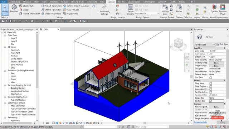Enable Crop View checkbox
Viewport: 229px width, 129px height.
(211, 83)
